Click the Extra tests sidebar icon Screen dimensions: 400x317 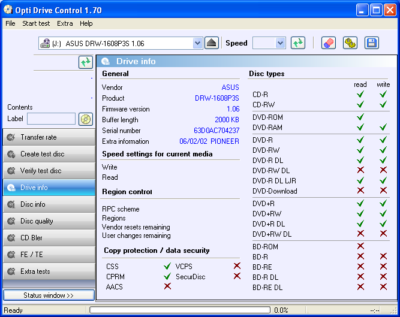(x=11, y=271)
